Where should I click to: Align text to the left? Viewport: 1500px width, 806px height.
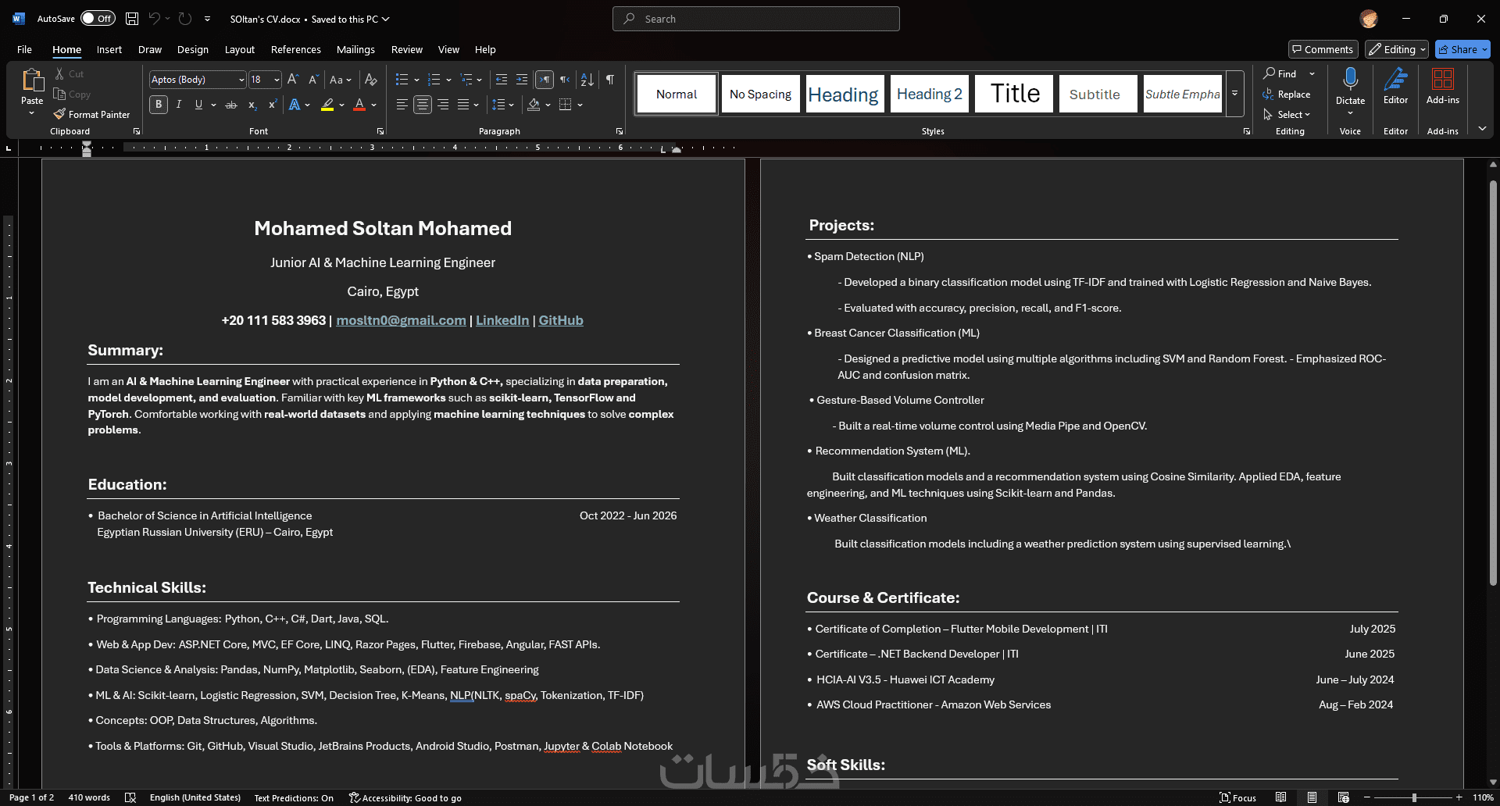pos(402,105)
